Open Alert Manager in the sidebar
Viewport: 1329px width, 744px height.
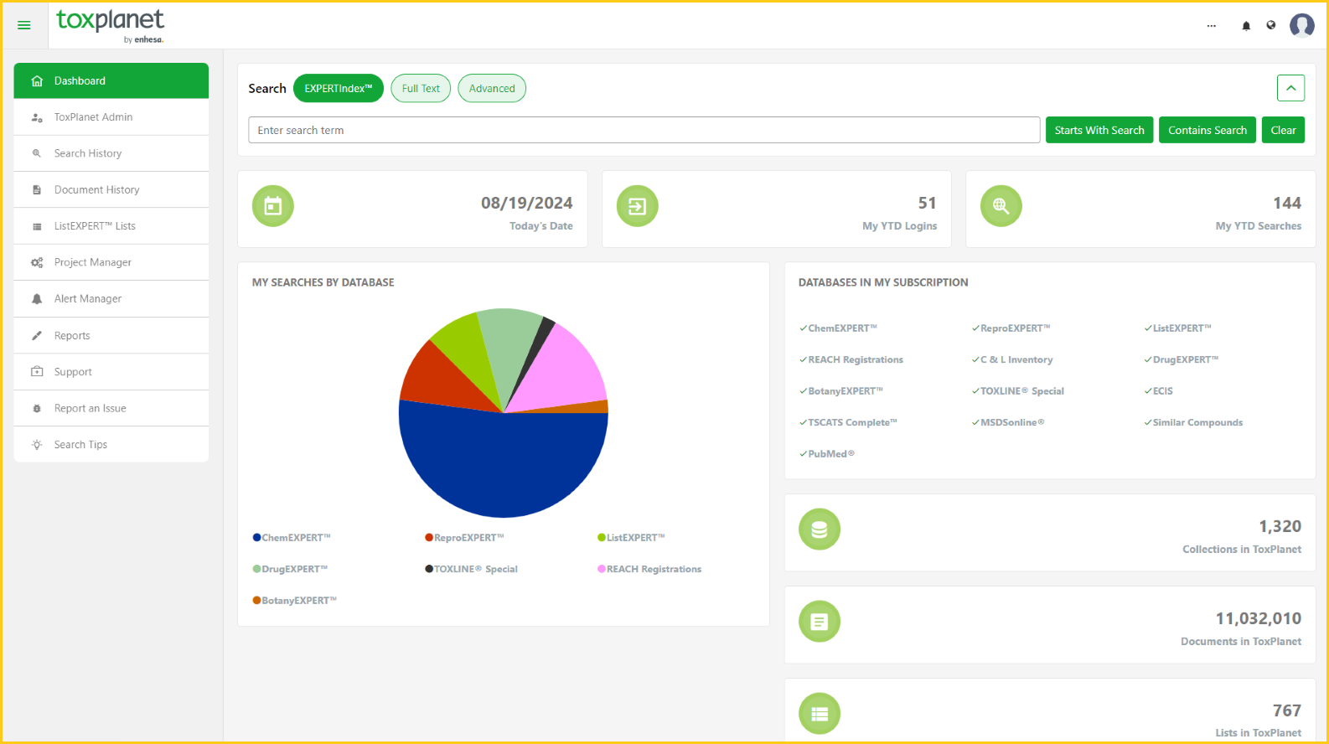click(88, 299)
